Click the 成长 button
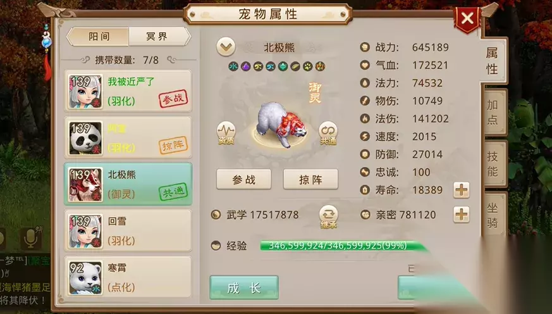Viewport: 552px width, 314px height. [244, 288]
